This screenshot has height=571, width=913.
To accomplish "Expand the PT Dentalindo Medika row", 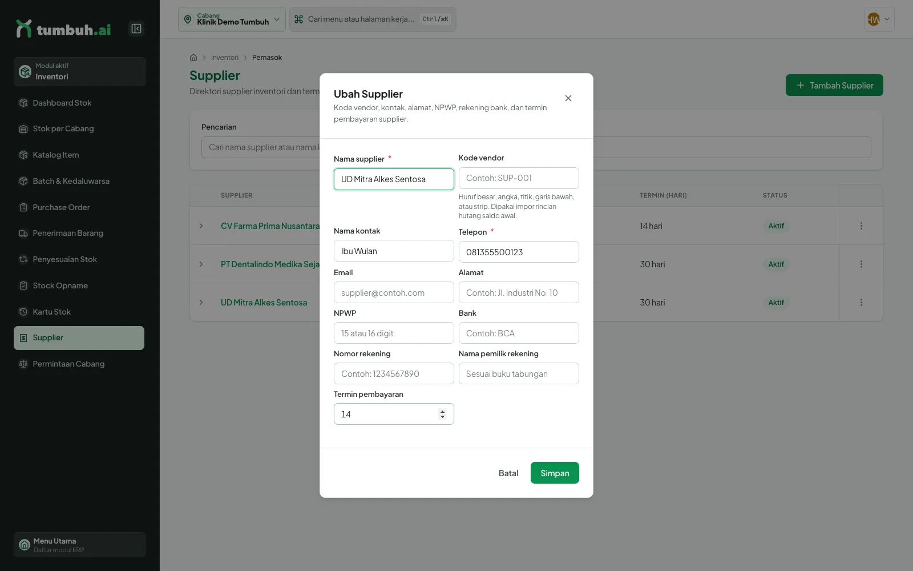I will [201, 264].
